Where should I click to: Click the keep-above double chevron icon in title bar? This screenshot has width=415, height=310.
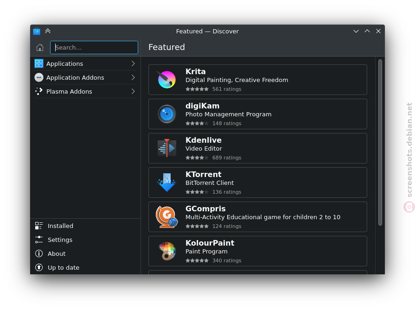click(x=48, y=31)
